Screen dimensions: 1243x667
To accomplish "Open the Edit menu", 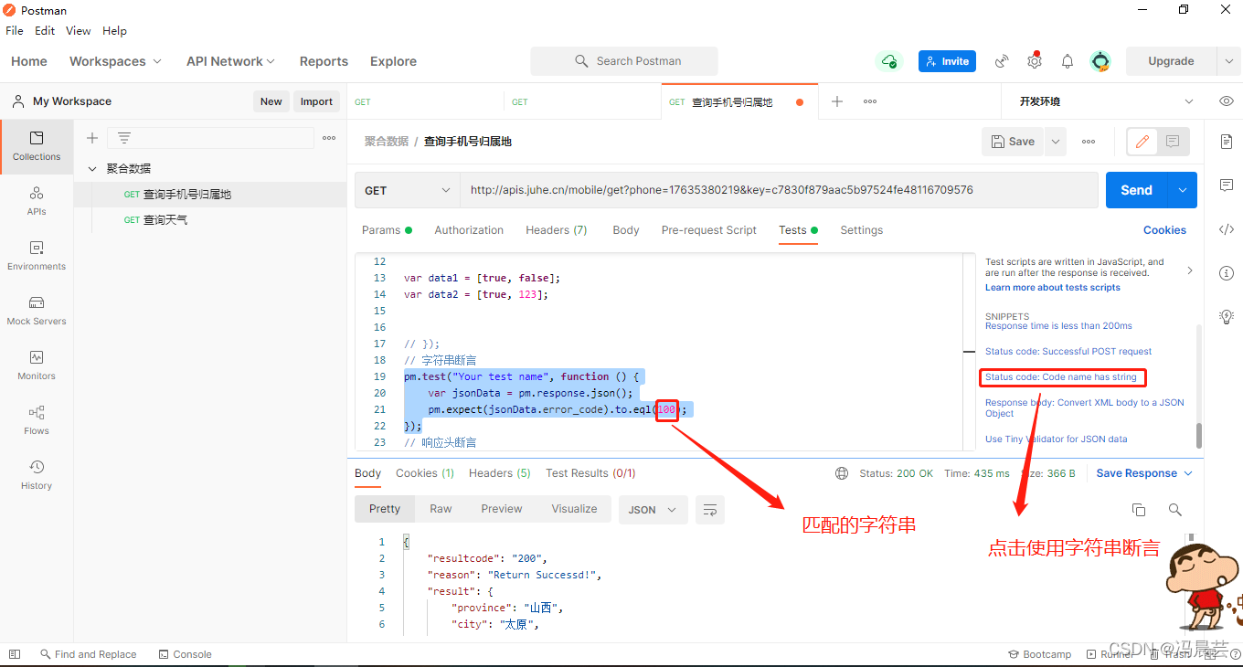I will click(x=45, y=30).
